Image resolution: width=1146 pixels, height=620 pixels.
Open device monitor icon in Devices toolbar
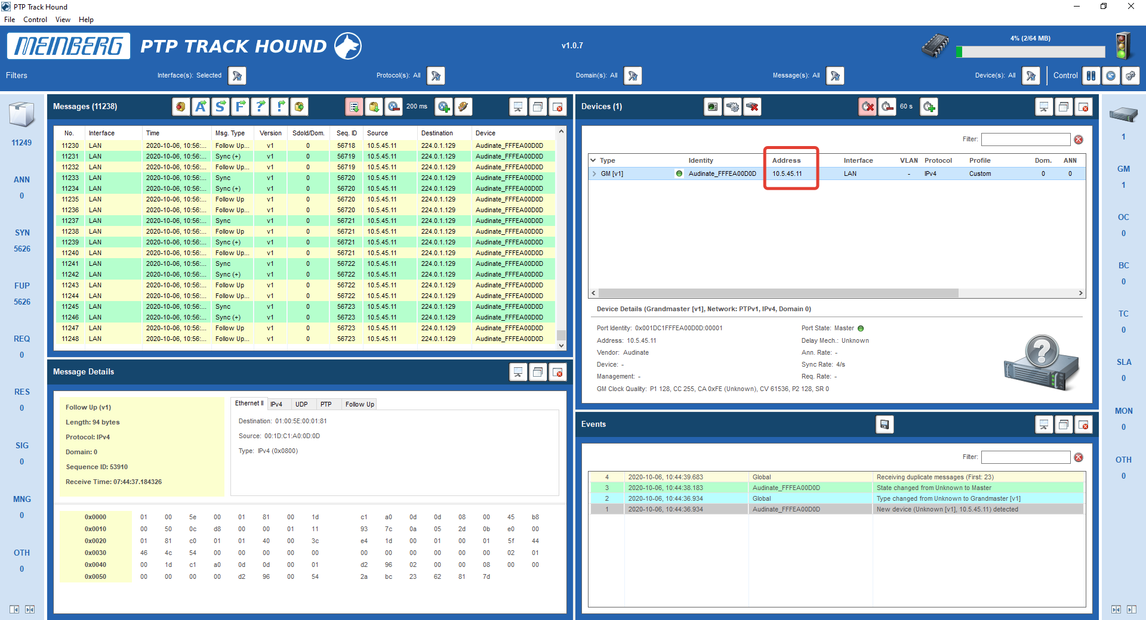[x=713, y=107]
